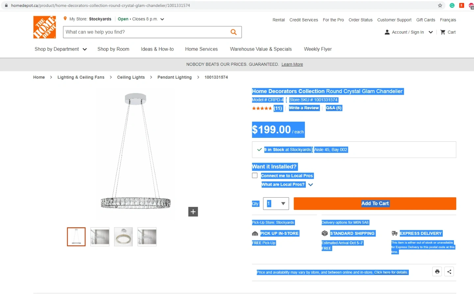This screenshot has width=474, height=297.
Task: Bookmark this page with the star icon
Action: pyautogui.click(x=440, y=6)
